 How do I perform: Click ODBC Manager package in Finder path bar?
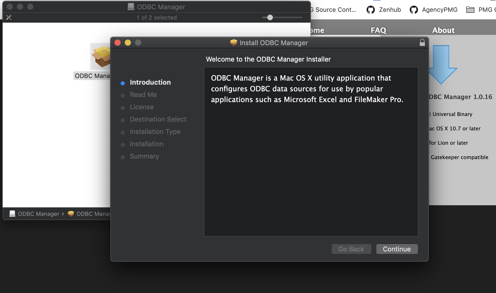pyautogui.click(x=89, y=214)
